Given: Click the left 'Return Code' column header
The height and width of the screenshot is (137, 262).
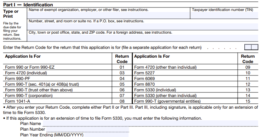Looking at the screenshot, I should [x=122, y=59].
